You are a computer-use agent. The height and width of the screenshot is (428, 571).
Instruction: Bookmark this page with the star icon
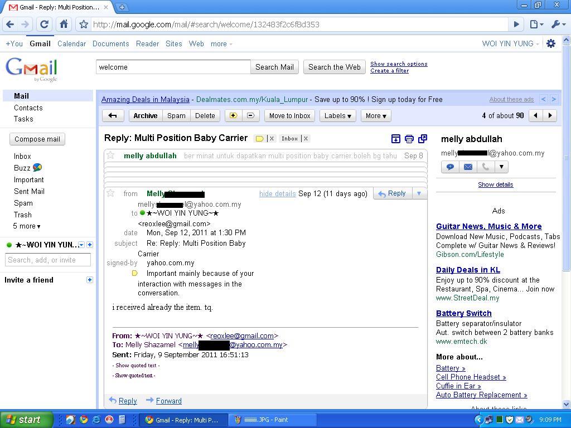84,25
